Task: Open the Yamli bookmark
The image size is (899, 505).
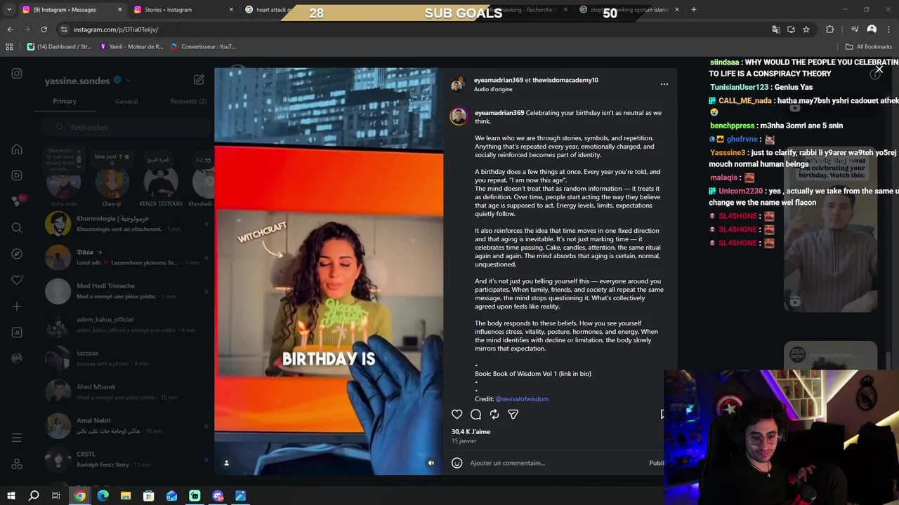Action: pyautogui.click(x=132, y=47)
